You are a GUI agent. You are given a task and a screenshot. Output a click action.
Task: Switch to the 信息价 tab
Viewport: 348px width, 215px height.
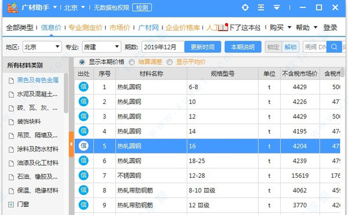tap(51, 27)
